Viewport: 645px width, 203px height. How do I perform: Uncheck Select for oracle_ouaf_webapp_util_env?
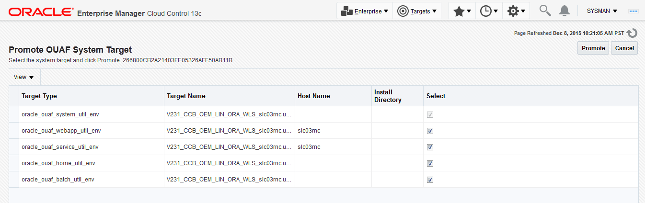point(430,131)
